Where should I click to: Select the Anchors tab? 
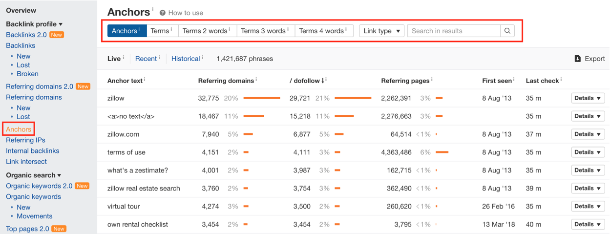coord(127,31)
